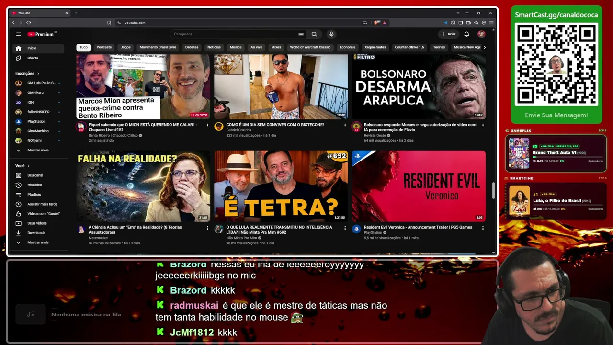Go back in browser navigation
The height and width of the screenshot is (345, 613).
click(13, 23)
